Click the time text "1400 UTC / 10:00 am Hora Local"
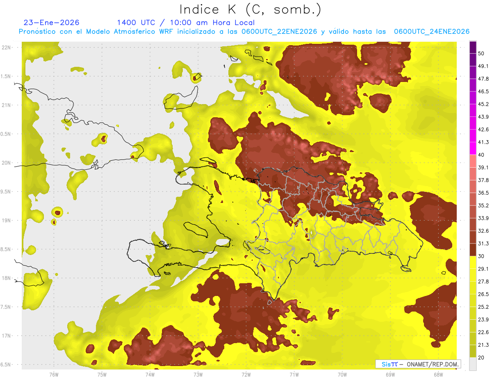The width and height of the screenshot is (492, 380). [186, 23]
